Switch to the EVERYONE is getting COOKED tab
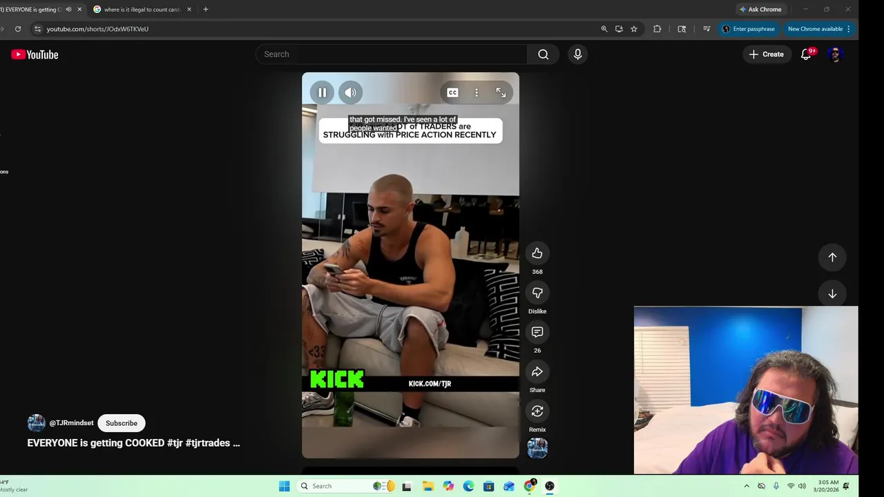Image resolution: width=884 pixels, height=497 pixels. click(x=31, y=10)
